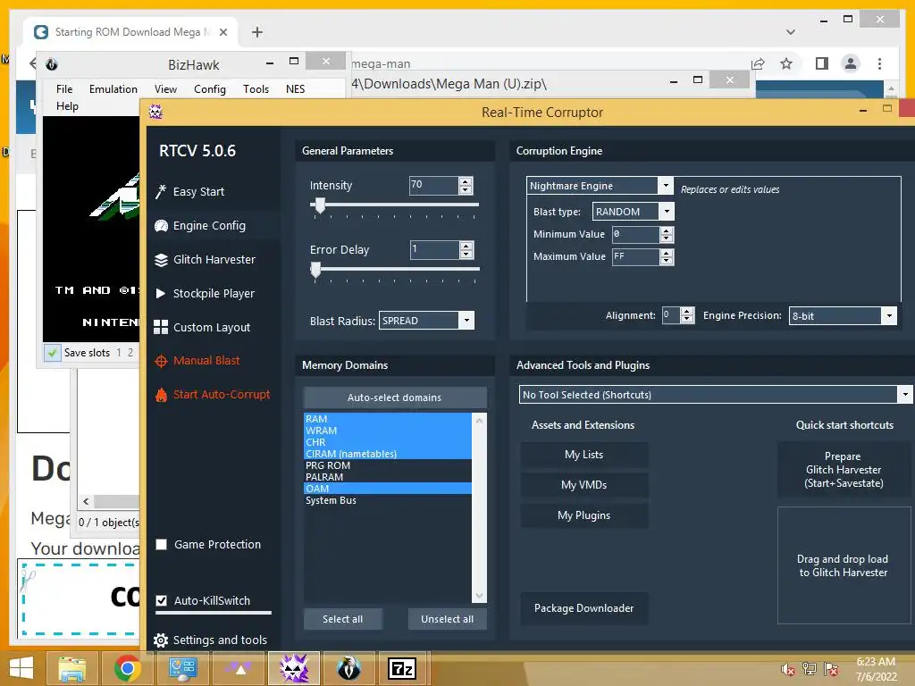
Task: Uncheck the Auto-KillSwitch checkbox
Action: tap(162, 600)
